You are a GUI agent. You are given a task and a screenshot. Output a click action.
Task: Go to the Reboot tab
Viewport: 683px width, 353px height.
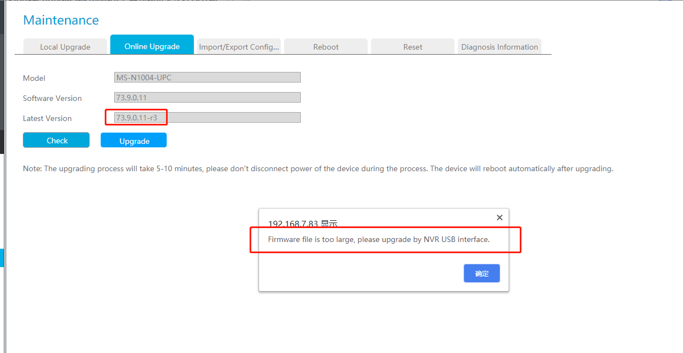[x=326, y=47]
